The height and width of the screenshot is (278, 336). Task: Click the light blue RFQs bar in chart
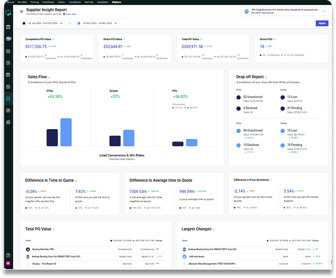point(66,132)
